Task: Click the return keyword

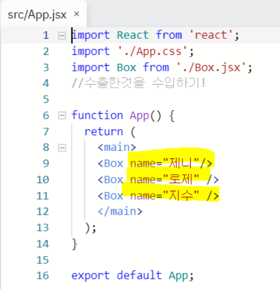Action: coord(104,132)
